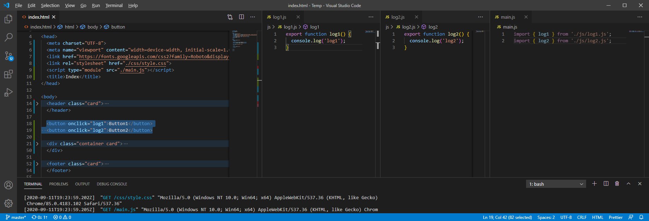Split the index.html editor right

[241, 17]
